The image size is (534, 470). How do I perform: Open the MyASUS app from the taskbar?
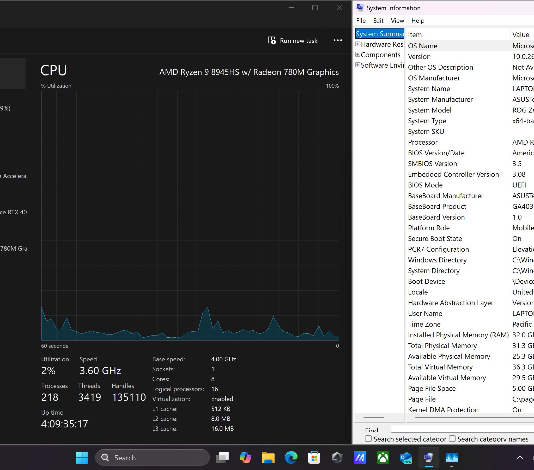point(360,457)
